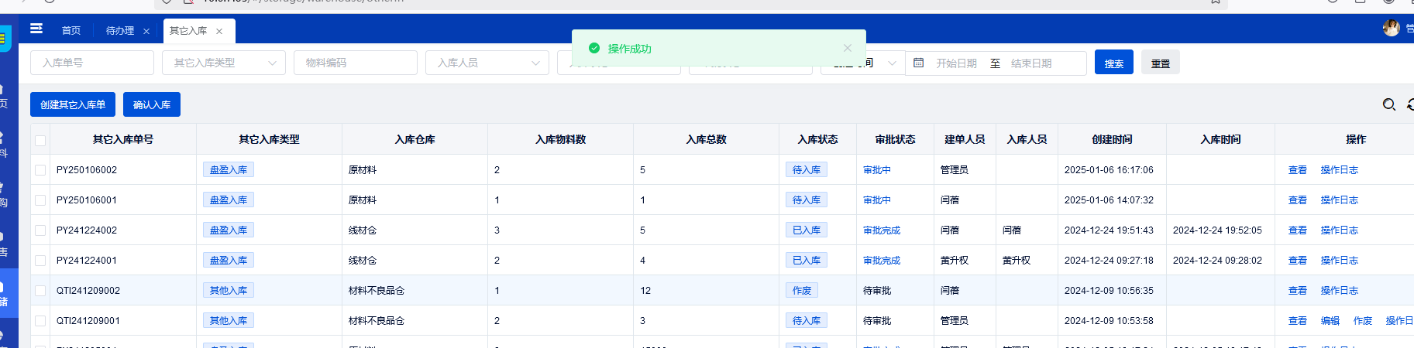Click 操作日志 for PY241224001
1414x348 pixels.
(x=1340, y=261)
